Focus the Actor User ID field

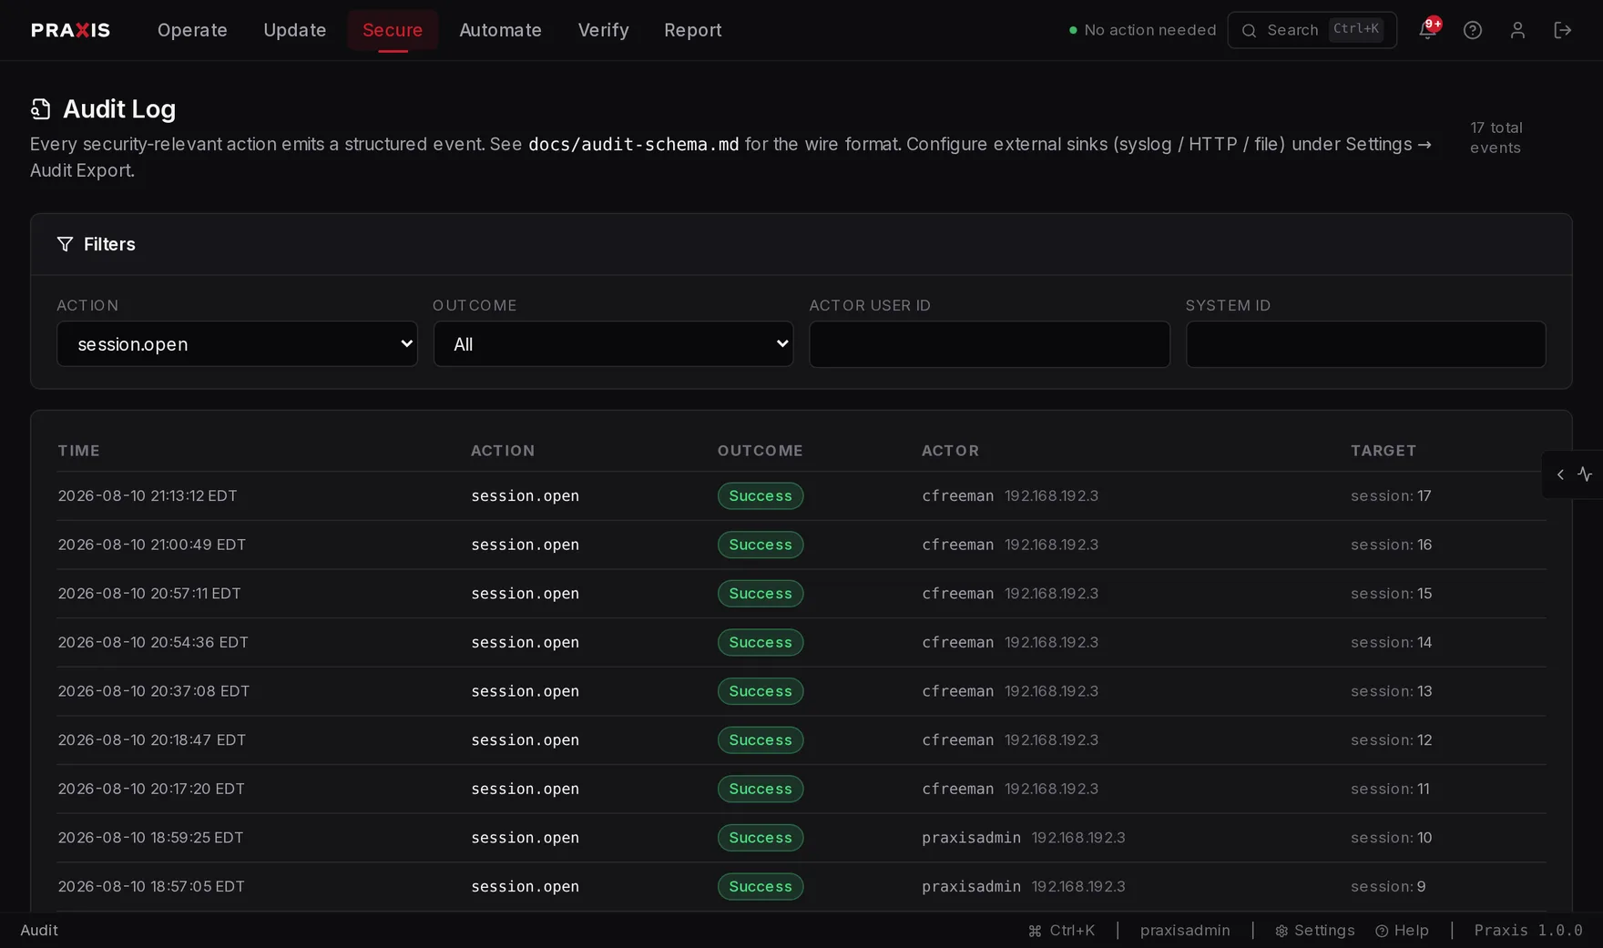tap(989, 344)
